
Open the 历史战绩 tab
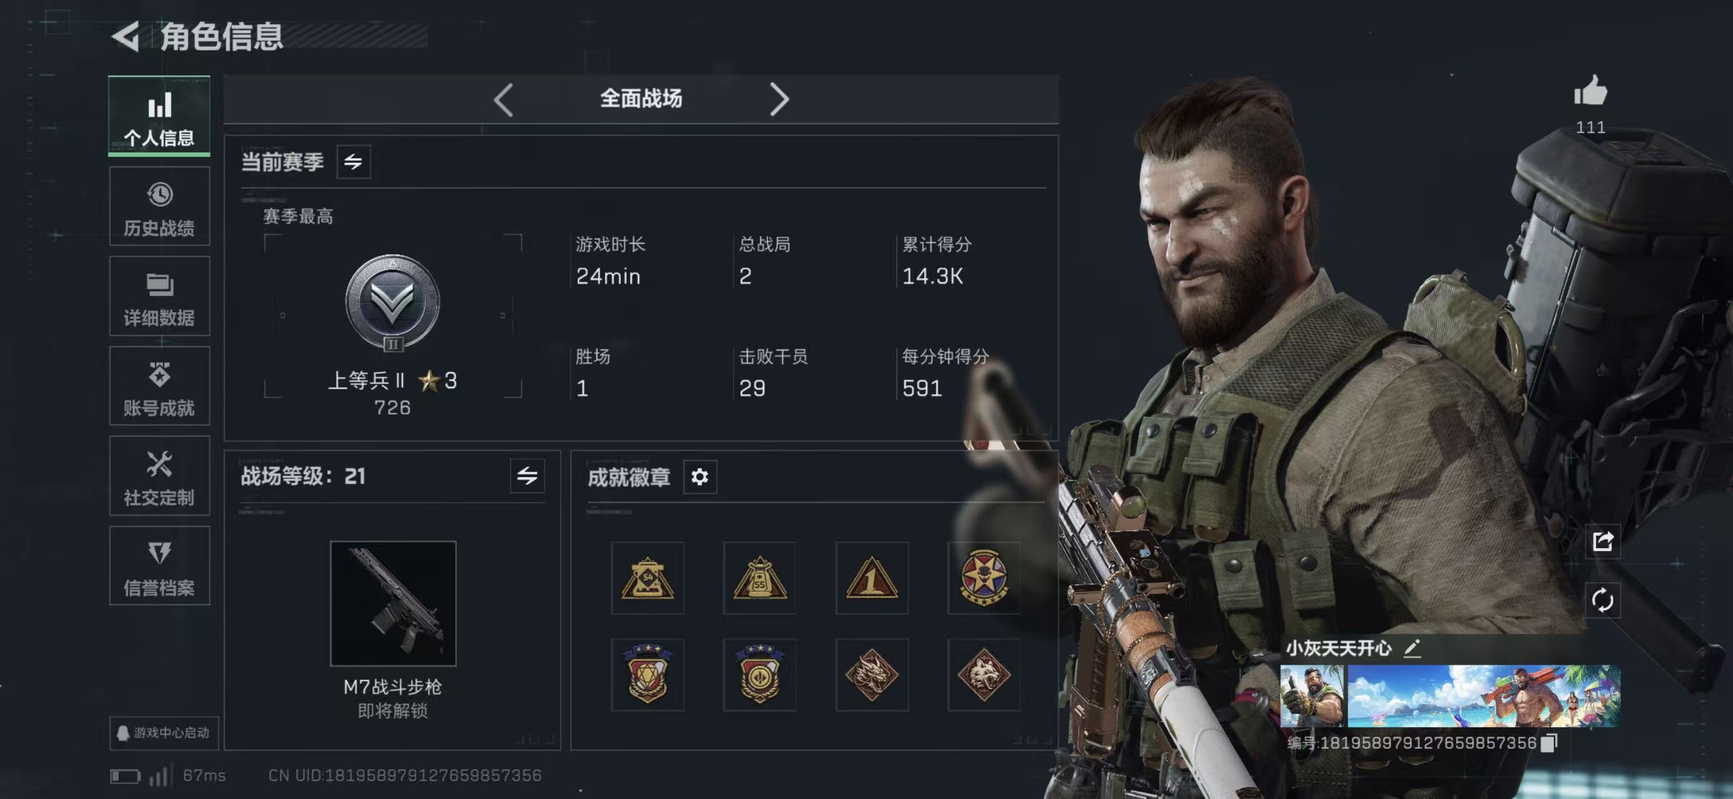(159, 206)
